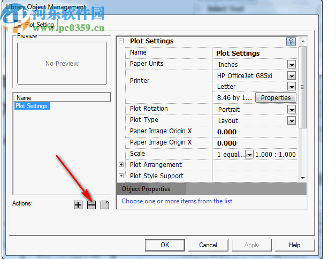The width and height of the screenshot is (336, 259).
Task: Open the Letter paper size dropdown
Action: tap(292, 87)
